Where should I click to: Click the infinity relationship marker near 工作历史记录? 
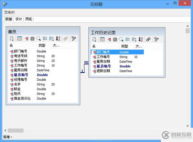click(x=86, y=62)
